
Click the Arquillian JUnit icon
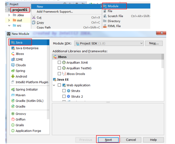click(64, 63)
